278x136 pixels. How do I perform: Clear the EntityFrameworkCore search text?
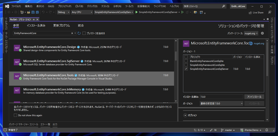(x=72, y=33)
